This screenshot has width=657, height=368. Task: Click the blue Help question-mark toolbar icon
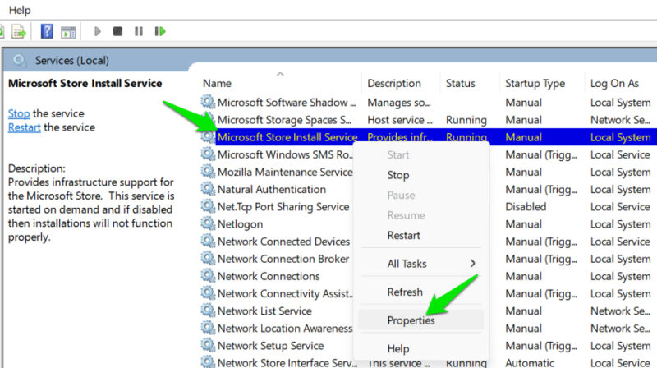47,31
